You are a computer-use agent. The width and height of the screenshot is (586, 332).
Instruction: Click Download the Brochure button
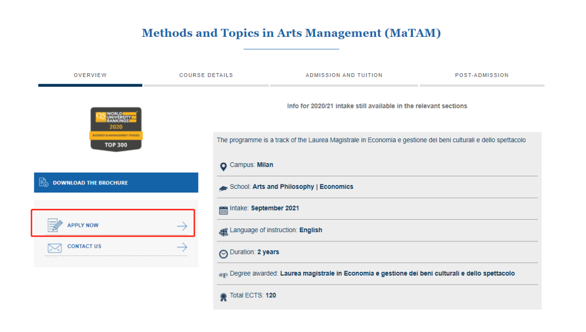click(x=116, y=183)
